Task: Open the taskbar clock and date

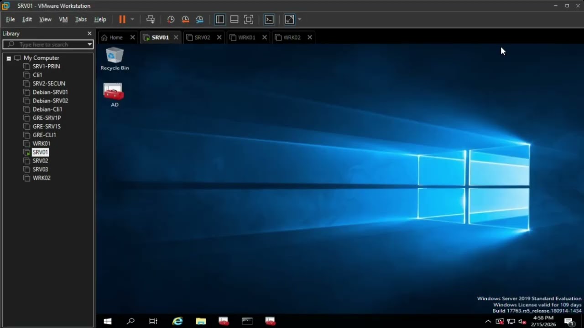Action: coord(542,321)
